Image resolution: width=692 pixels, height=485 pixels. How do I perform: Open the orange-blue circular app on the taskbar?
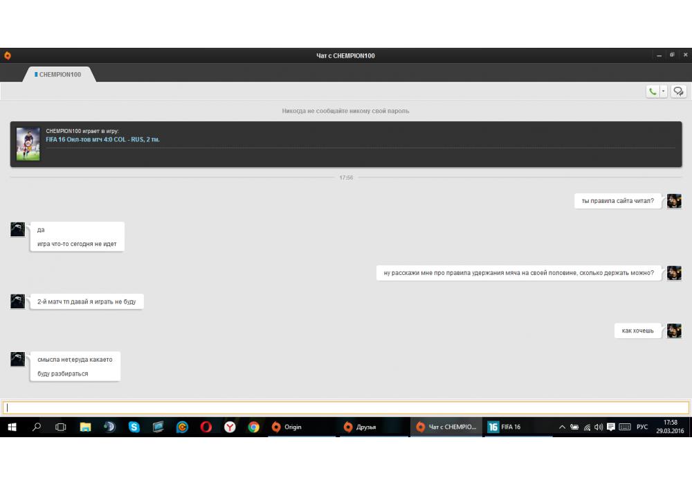(x=182, y=427)
